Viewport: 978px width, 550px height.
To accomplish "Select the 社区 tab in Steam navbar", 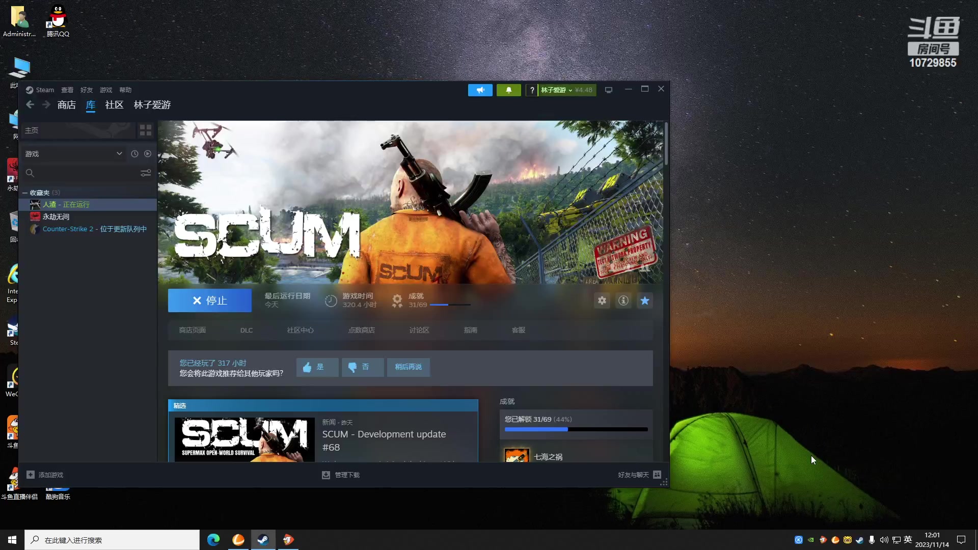I will point(114,105).
